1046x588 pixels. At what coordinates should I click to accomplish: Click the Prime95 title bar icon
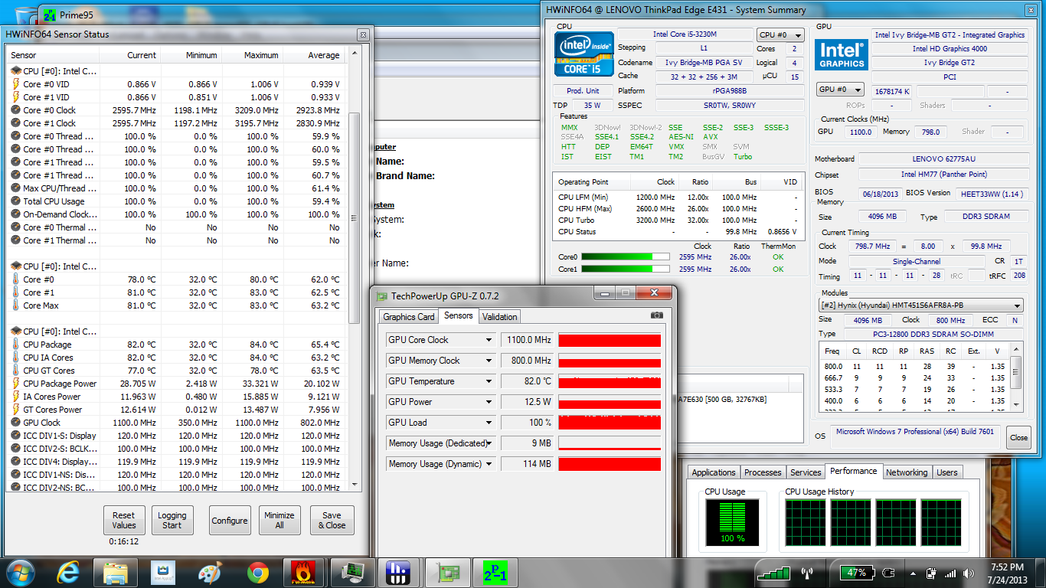point(49,15)
